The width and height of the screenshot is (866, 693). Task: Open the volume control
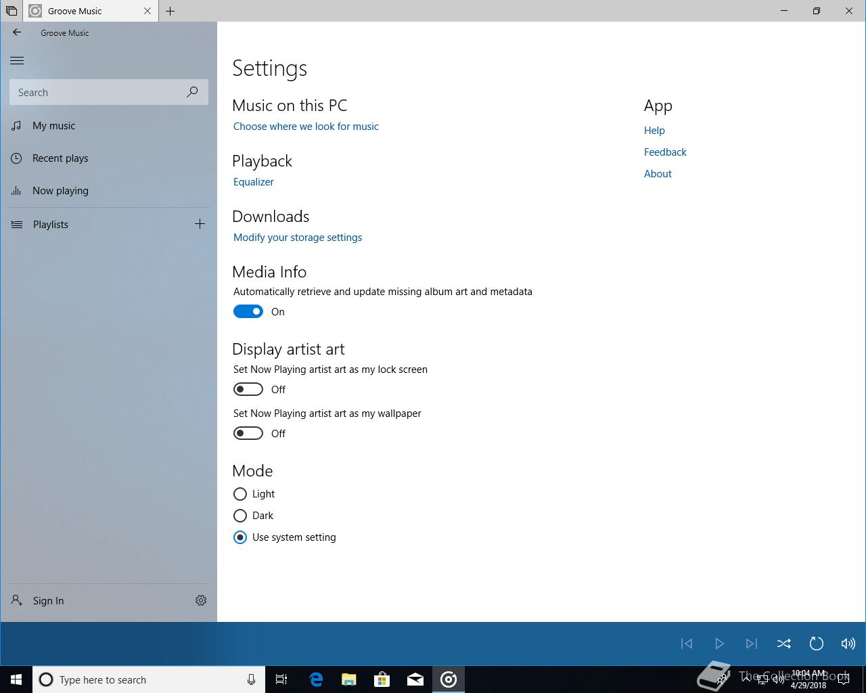point(848,644)
